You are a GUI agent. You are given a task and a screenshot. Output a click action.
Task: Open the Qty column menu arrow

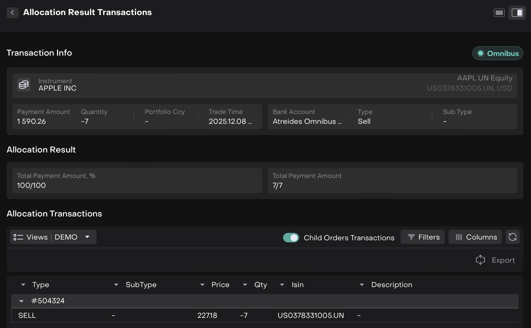[x=245, y=285]
